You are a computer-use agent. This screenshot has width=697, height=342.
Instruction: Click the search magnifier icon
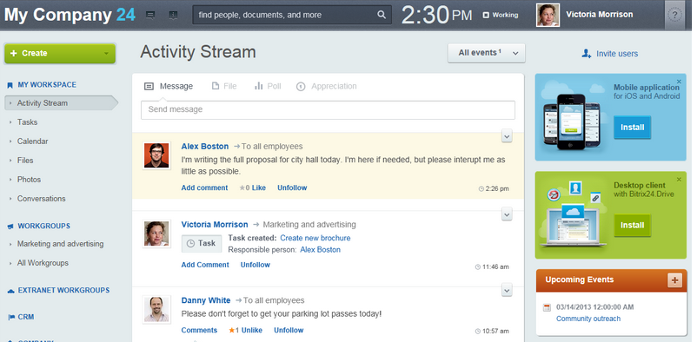382,15
